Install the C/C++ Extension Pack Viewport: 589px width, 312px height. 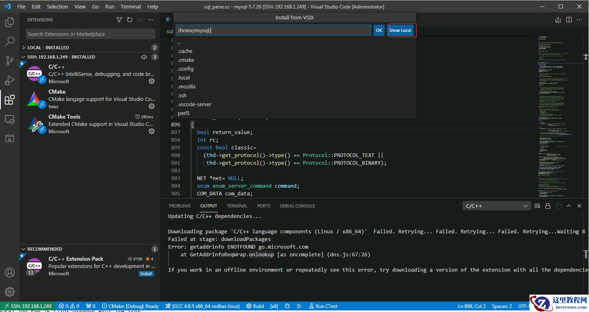click(146, 274)
